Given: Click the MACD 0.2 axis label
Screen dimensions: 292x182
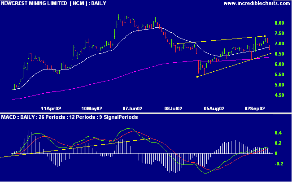Looking at the screenshot, I should pyautogui.click(x=279, y=143).
